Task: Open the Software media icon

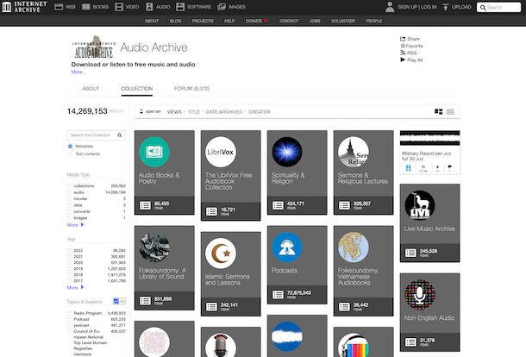Action: coord(180,7)
